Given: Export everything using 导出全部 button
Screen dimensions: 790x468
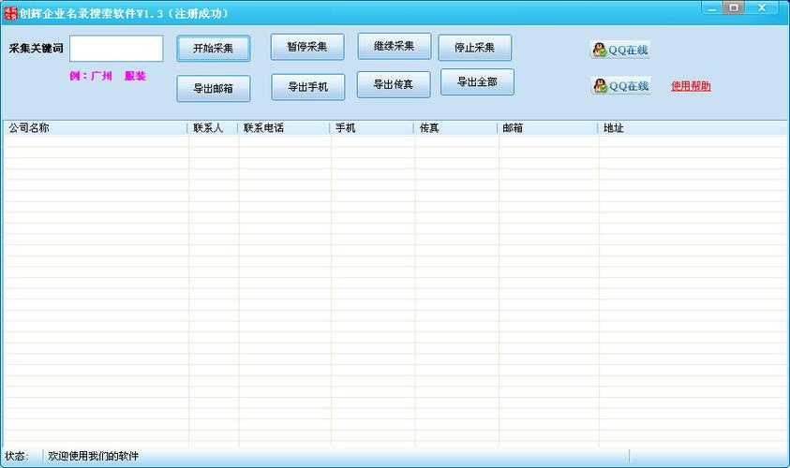Looking at the screenshot, I should click(x=477, y=82).
